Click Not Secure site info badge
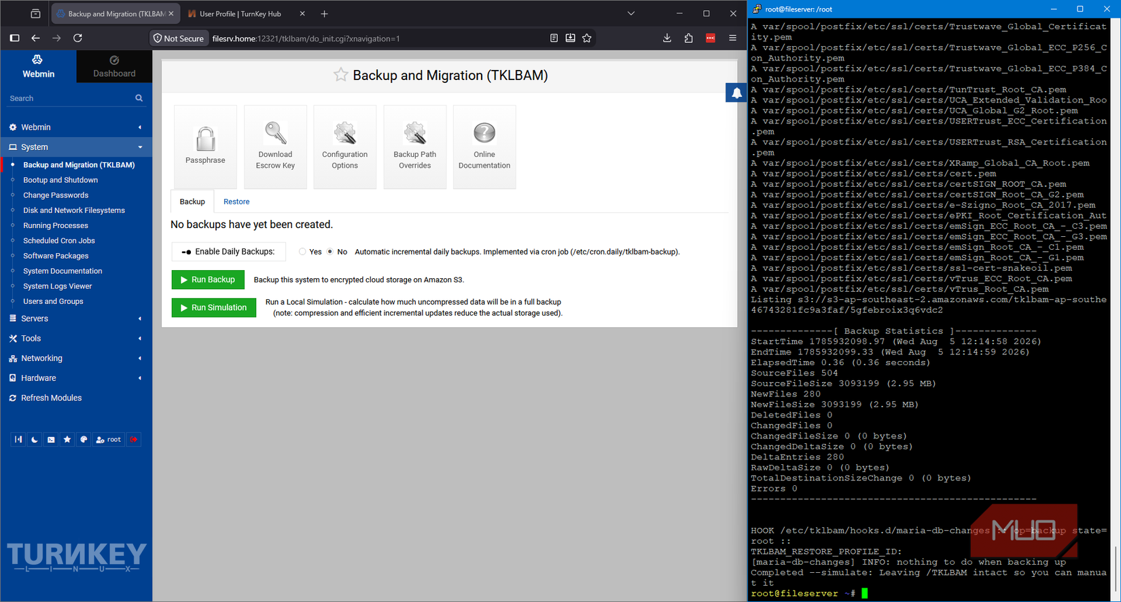Viewport: 1121px width, 602px height. 179,39
